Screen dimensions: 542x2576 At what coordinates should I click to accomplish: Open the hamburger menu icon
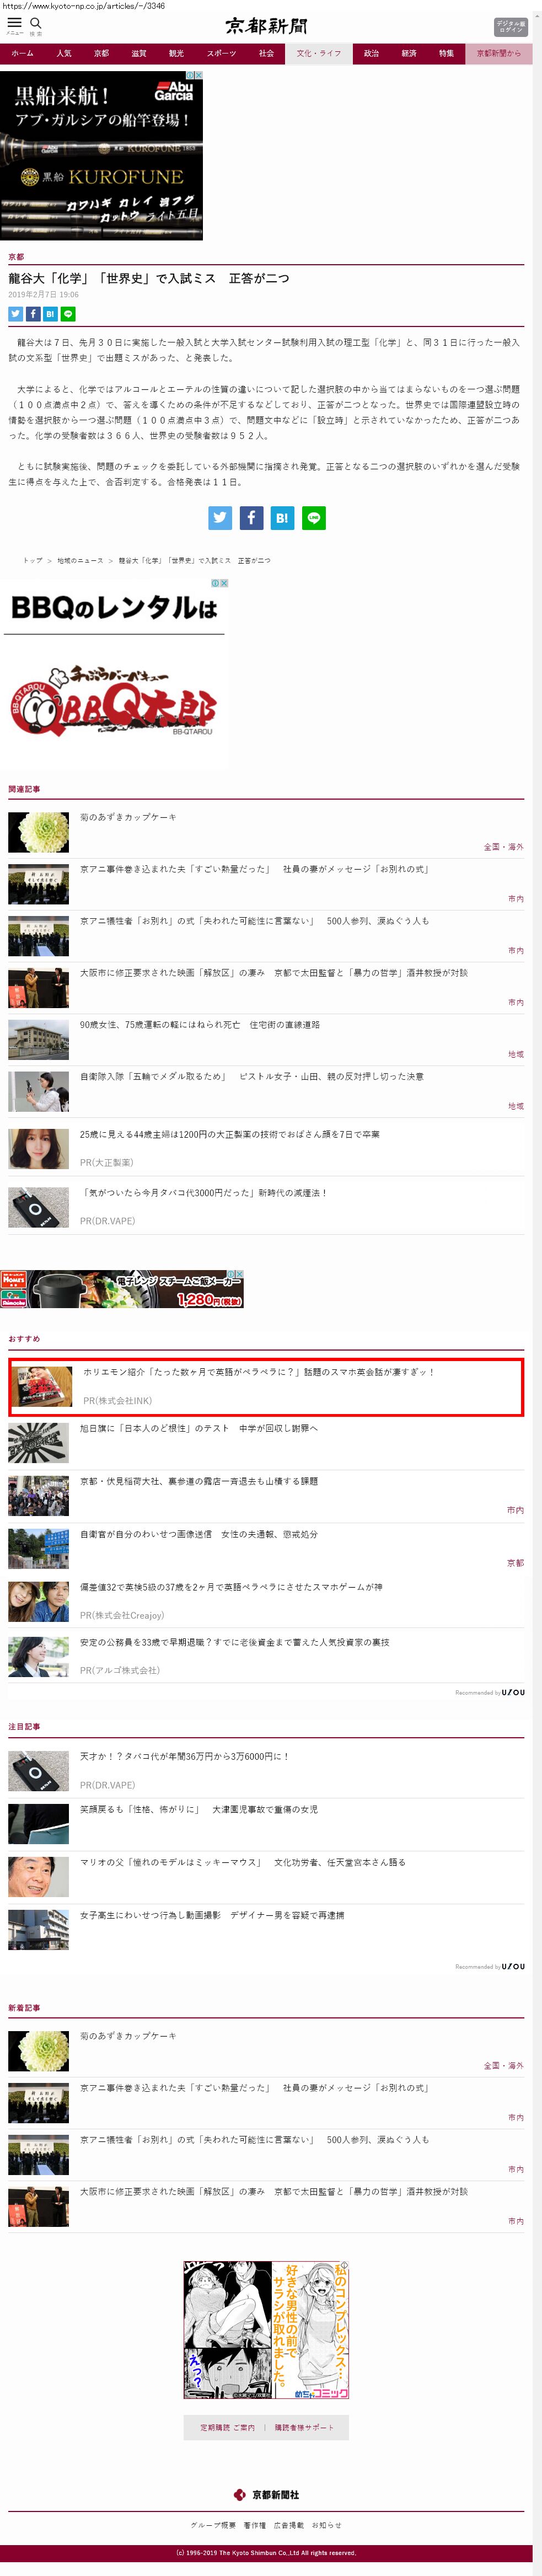[14, 23]
